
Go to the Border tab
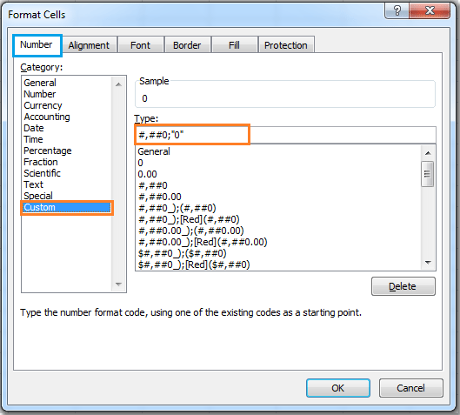pos(187,45)
